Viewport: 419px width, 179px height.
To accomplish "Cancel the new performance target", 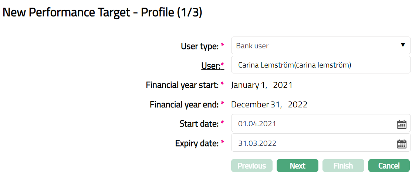I will (389, 166).
